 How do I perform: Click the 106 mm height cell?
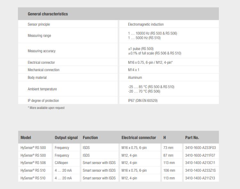[x=169, y=170]
